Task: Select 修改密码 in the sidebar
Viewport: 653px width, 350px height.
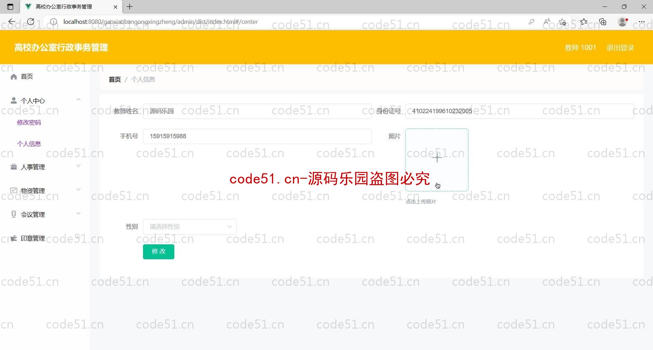Action: [x=29, y=122]
